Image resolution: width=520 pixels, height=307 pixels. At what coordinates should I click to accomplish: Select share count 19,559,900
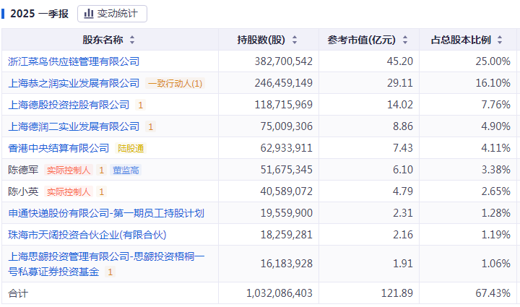pos(287,213)
